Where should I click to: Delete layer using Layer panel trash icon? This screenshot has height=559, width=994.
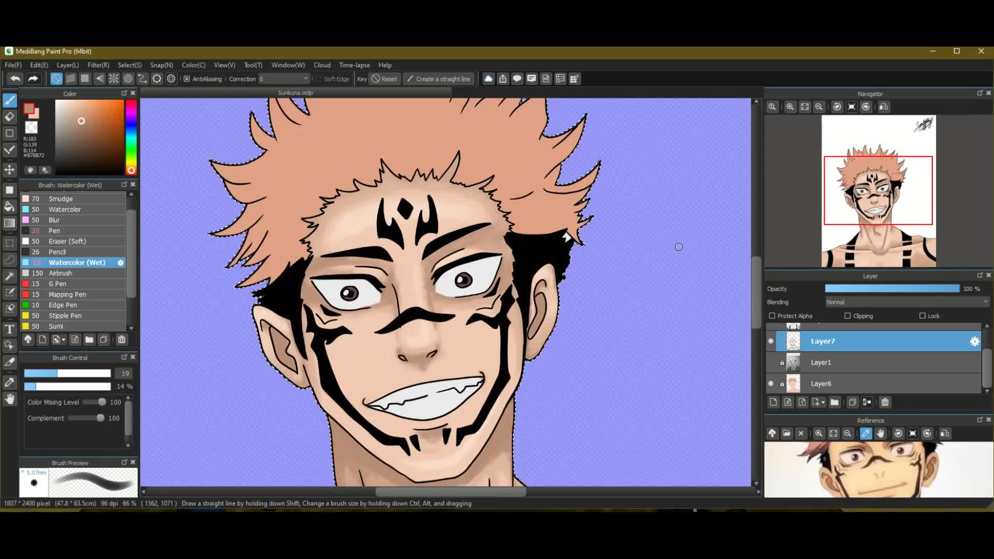point(885,402)
